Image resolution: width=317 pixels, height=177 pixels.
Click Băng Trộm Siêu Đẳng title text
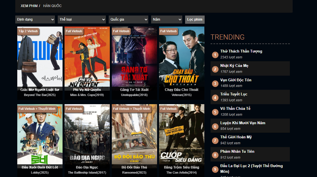tap(182, 167)
